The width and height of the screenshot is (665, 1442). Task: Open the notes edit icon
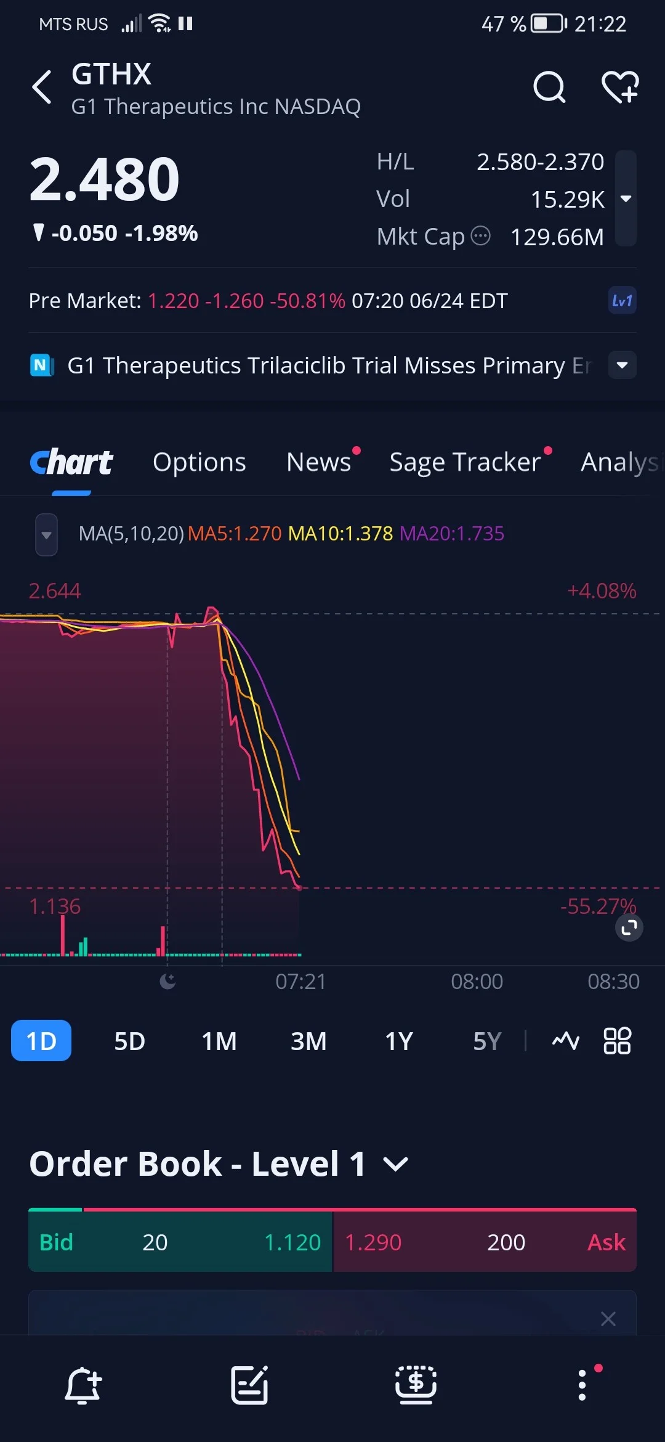click(x=249, y=1385)
